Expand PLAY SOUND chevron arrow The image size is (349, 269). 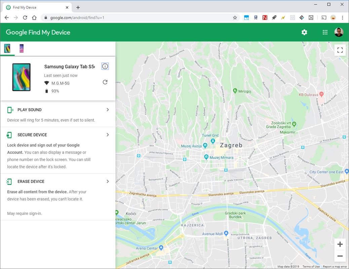coord(108,110)
